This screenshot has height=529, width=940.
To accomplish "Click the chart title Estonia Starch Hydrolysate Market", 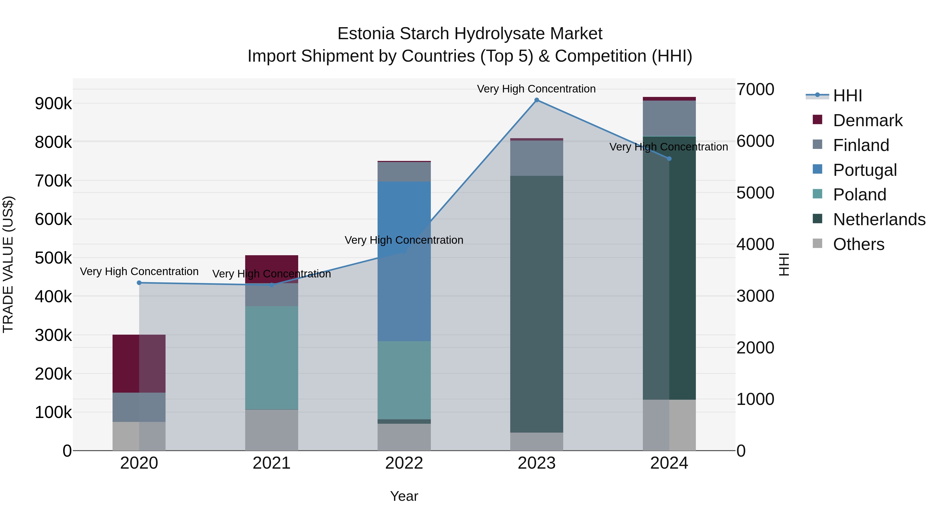I will coord(470,34).
